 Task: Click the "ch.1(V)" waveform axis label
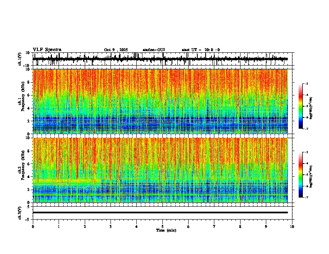[20, 59]
